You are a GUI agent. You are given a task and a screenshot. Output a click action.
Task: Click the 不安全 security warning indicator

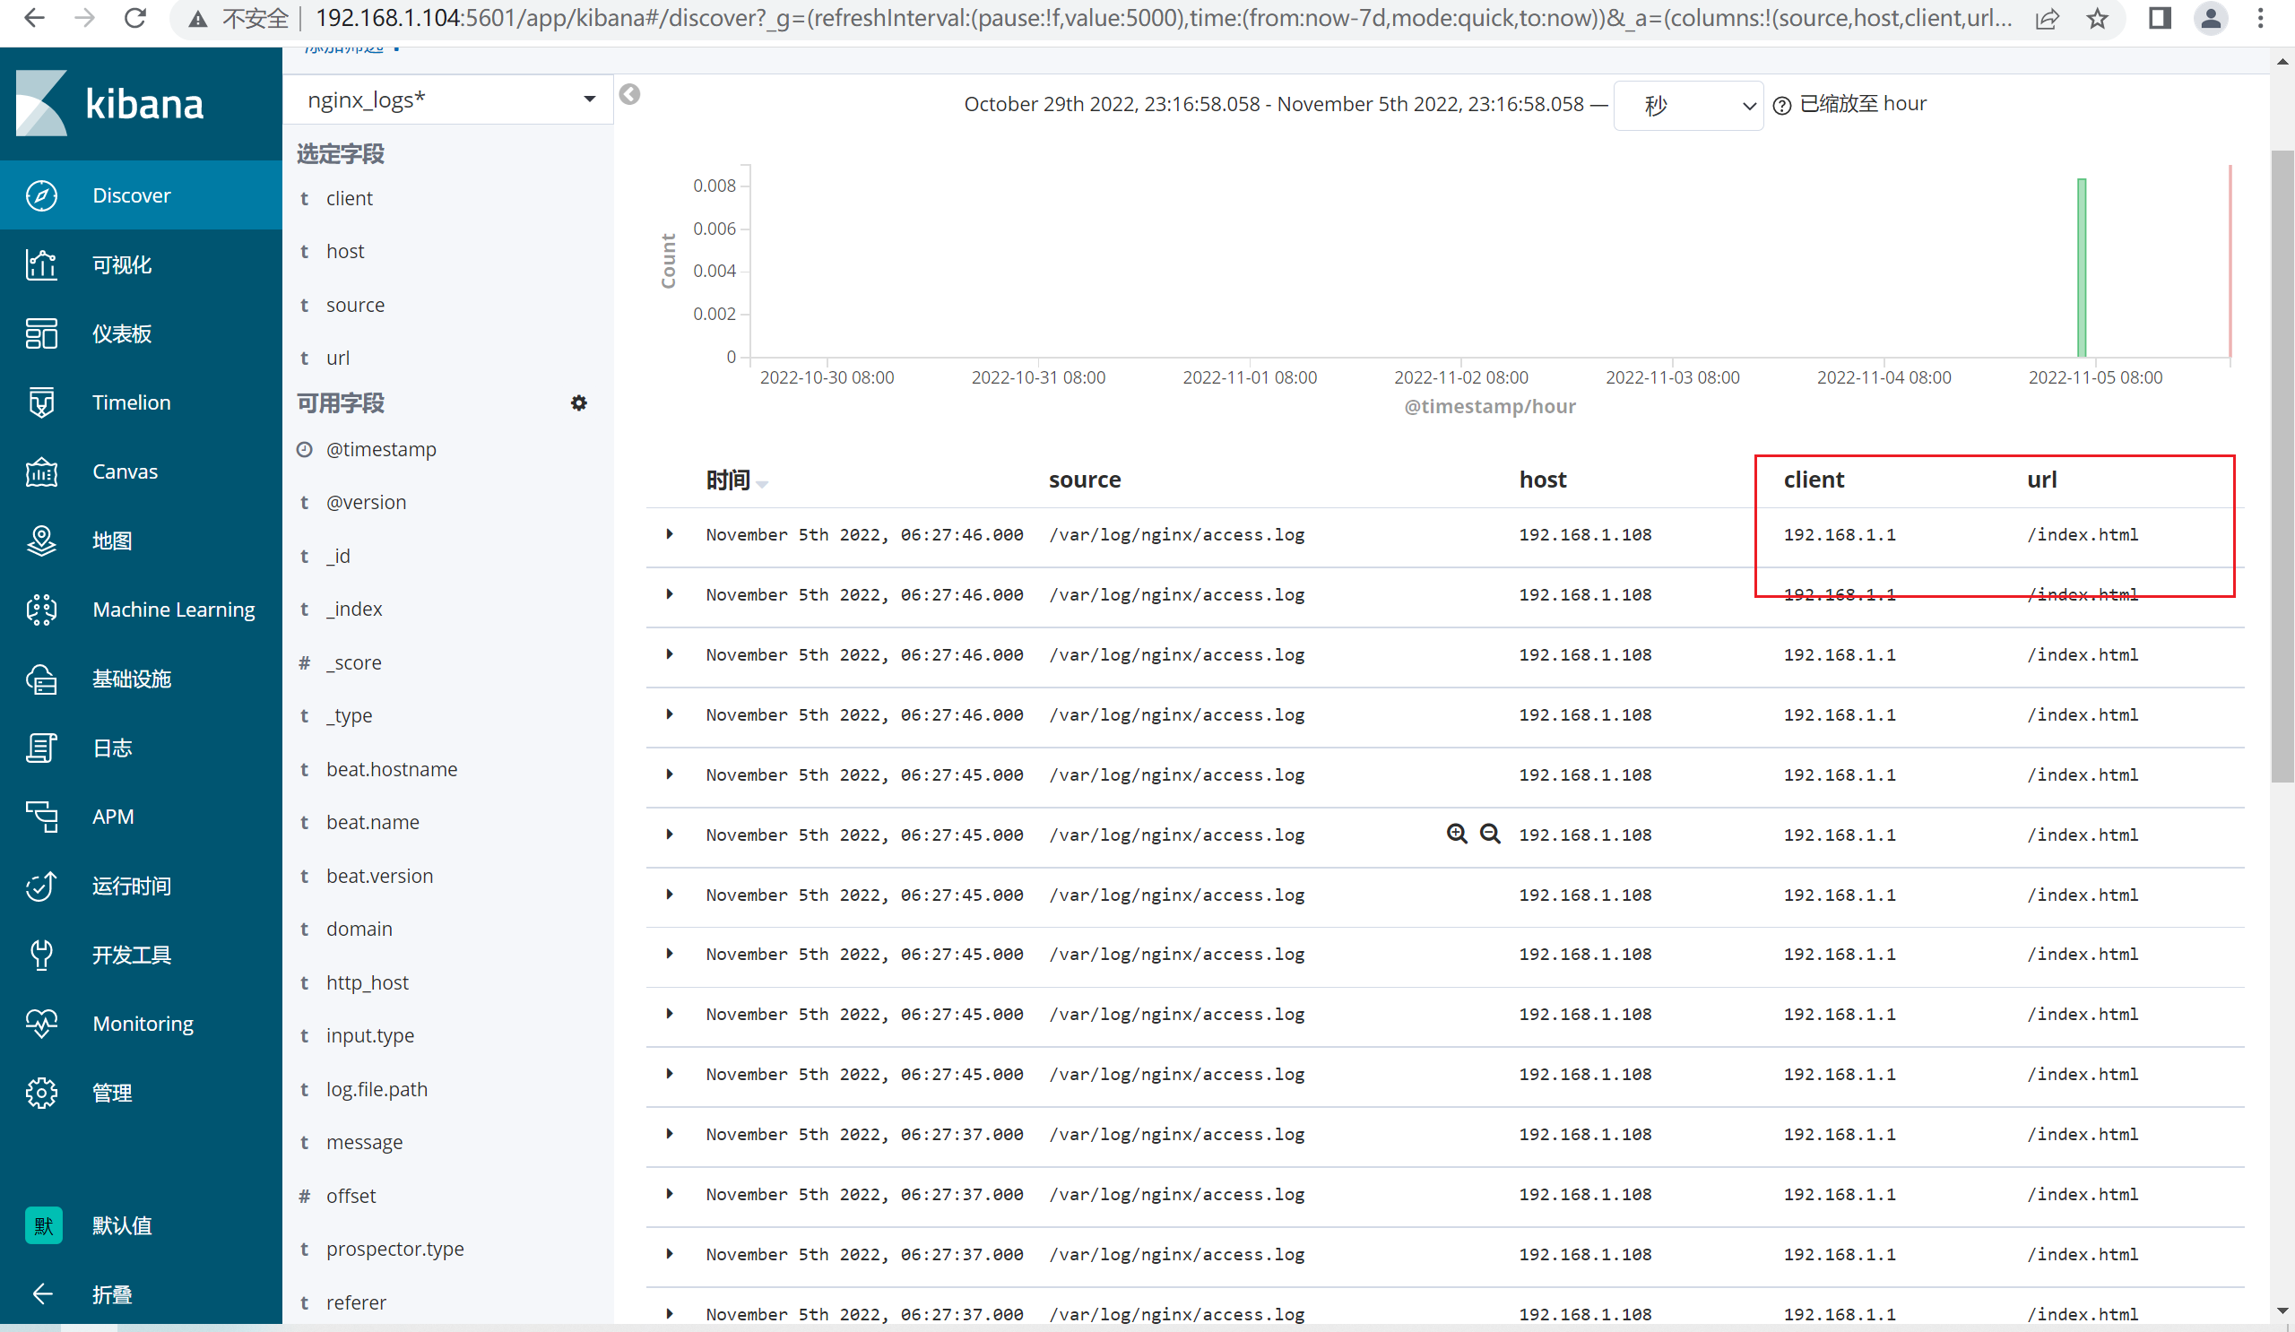point(238,18)
